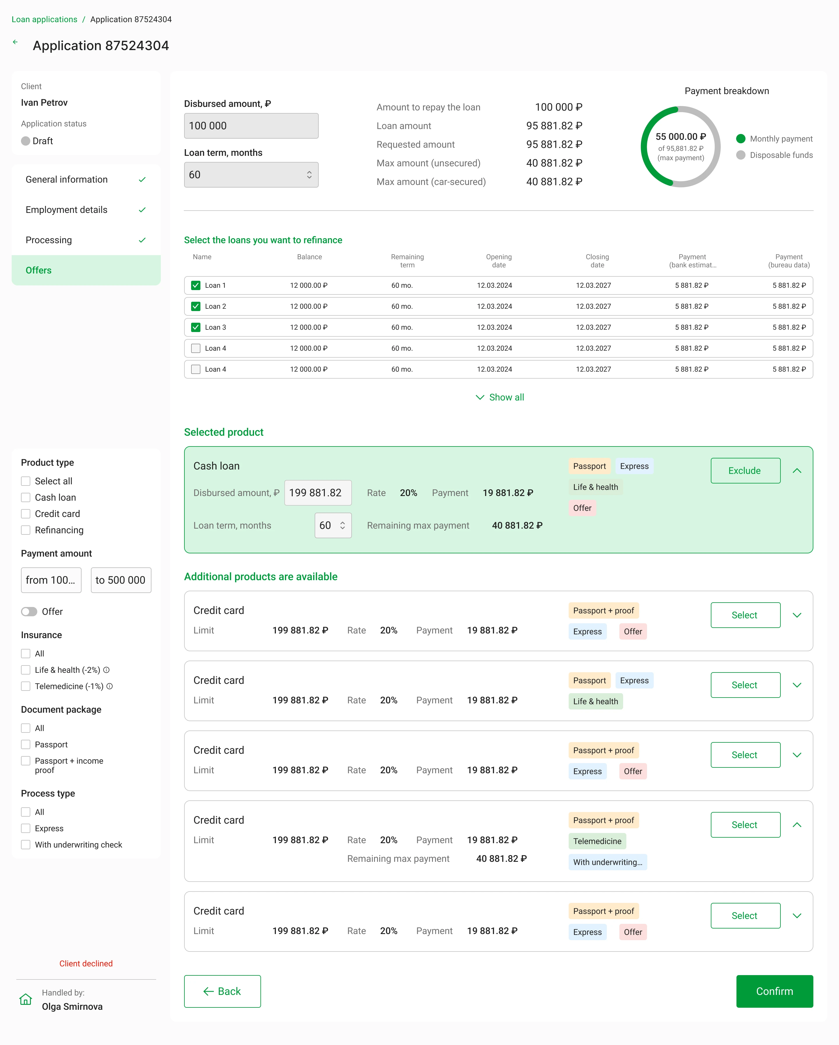Open the Loan term months selector at top
Image resolution: width=839 pixels, height=1045 pixels.
pos(251,175)
